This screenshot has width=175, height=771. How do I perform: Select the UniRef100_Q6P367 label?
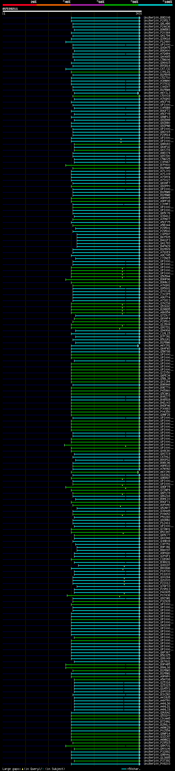(x=157, y=652)
